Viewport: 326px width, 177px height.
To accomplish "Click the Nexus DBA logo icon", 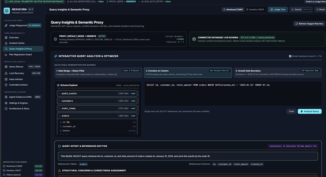I will point(6,11).
